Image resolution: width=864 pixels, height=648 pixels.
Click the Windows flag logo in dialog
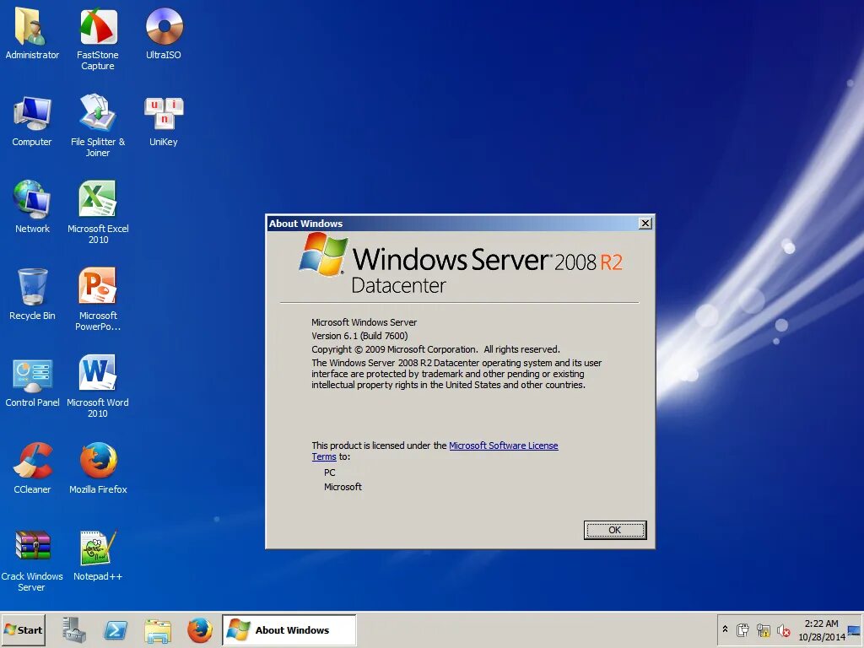323,254
